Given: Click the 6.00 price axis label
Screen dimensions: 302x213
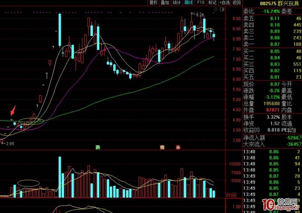Looking at the screenshot, I should [x=237, y=79].
